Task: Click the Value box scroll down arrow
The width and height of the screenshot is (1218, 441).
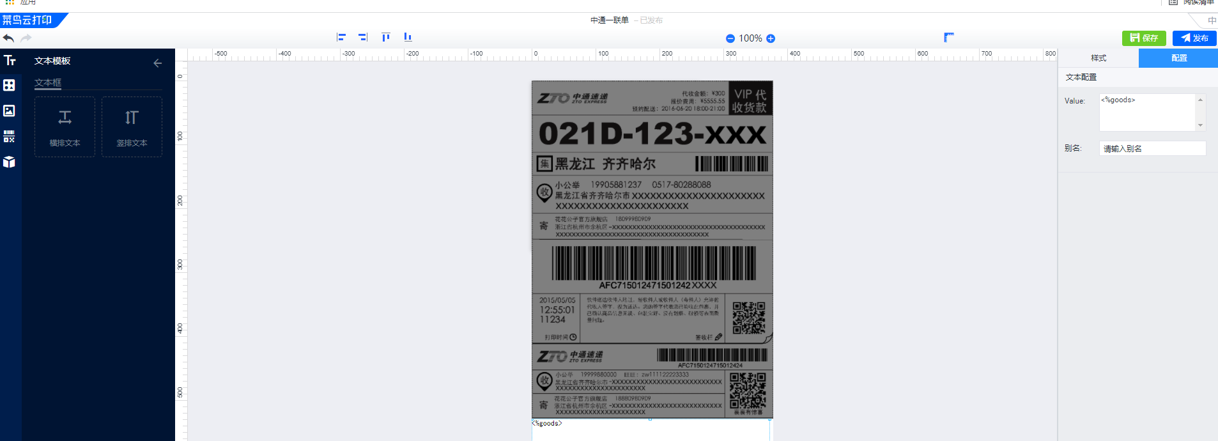Action: 1201,125
